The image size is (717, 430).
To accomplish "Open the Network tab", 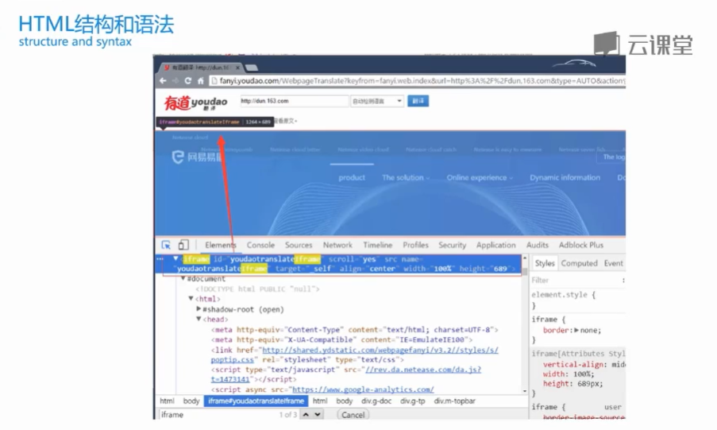I will click(337, 245).
